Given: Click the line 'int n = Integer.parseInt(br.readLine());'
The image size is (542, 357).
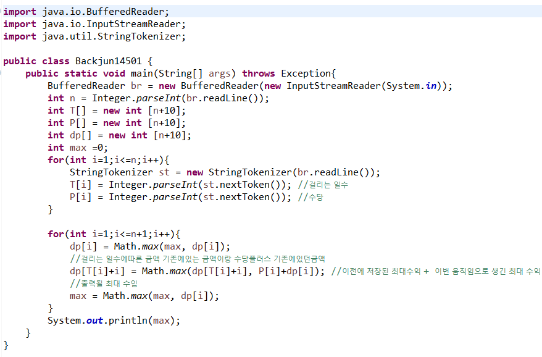Looking at the screenshot, I should pos(158,98).
